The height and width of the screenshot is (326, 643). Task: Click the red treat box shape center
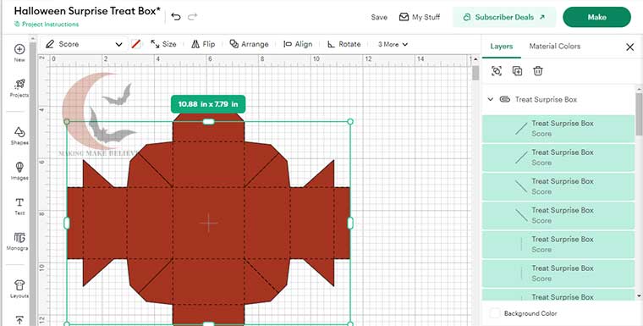pyautogui.click(x=208, y=223)
